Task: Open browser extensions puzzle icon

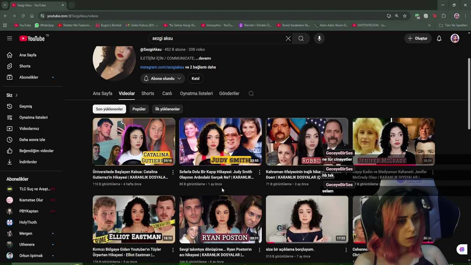Action: (x=443, y=16)
